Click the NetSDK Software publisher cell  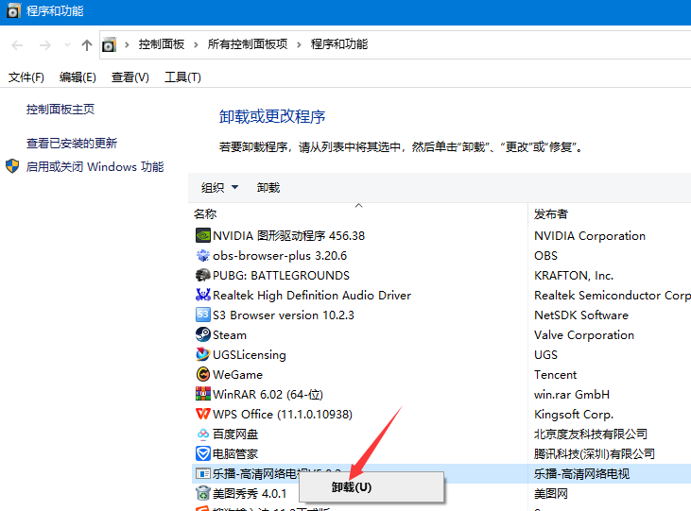point(581,315)
